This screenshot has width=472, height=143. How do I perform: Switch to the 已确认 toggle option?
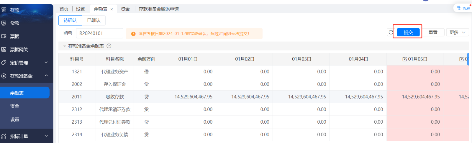coord(94,20)
